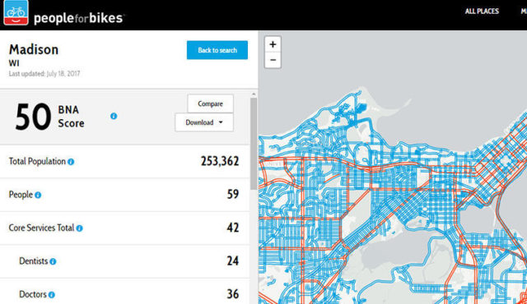The width and height of the screenshot is (527, 304).
Task: Zoom out of the map
Action: (273, 60)
